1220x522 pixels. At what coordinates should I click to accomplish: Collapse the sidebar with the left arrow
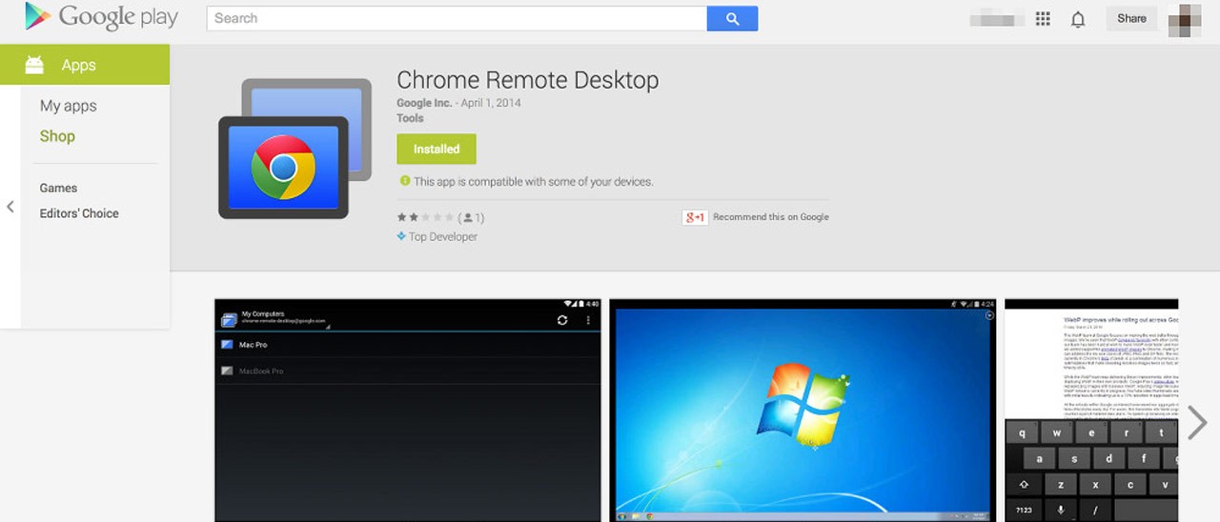(x=10, y=207)
